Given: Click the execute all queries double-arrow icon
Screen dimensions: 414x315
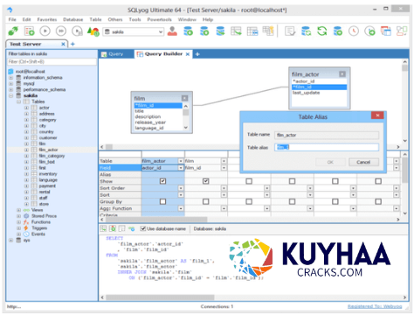Looking at the screenshot, I should 61,31.
